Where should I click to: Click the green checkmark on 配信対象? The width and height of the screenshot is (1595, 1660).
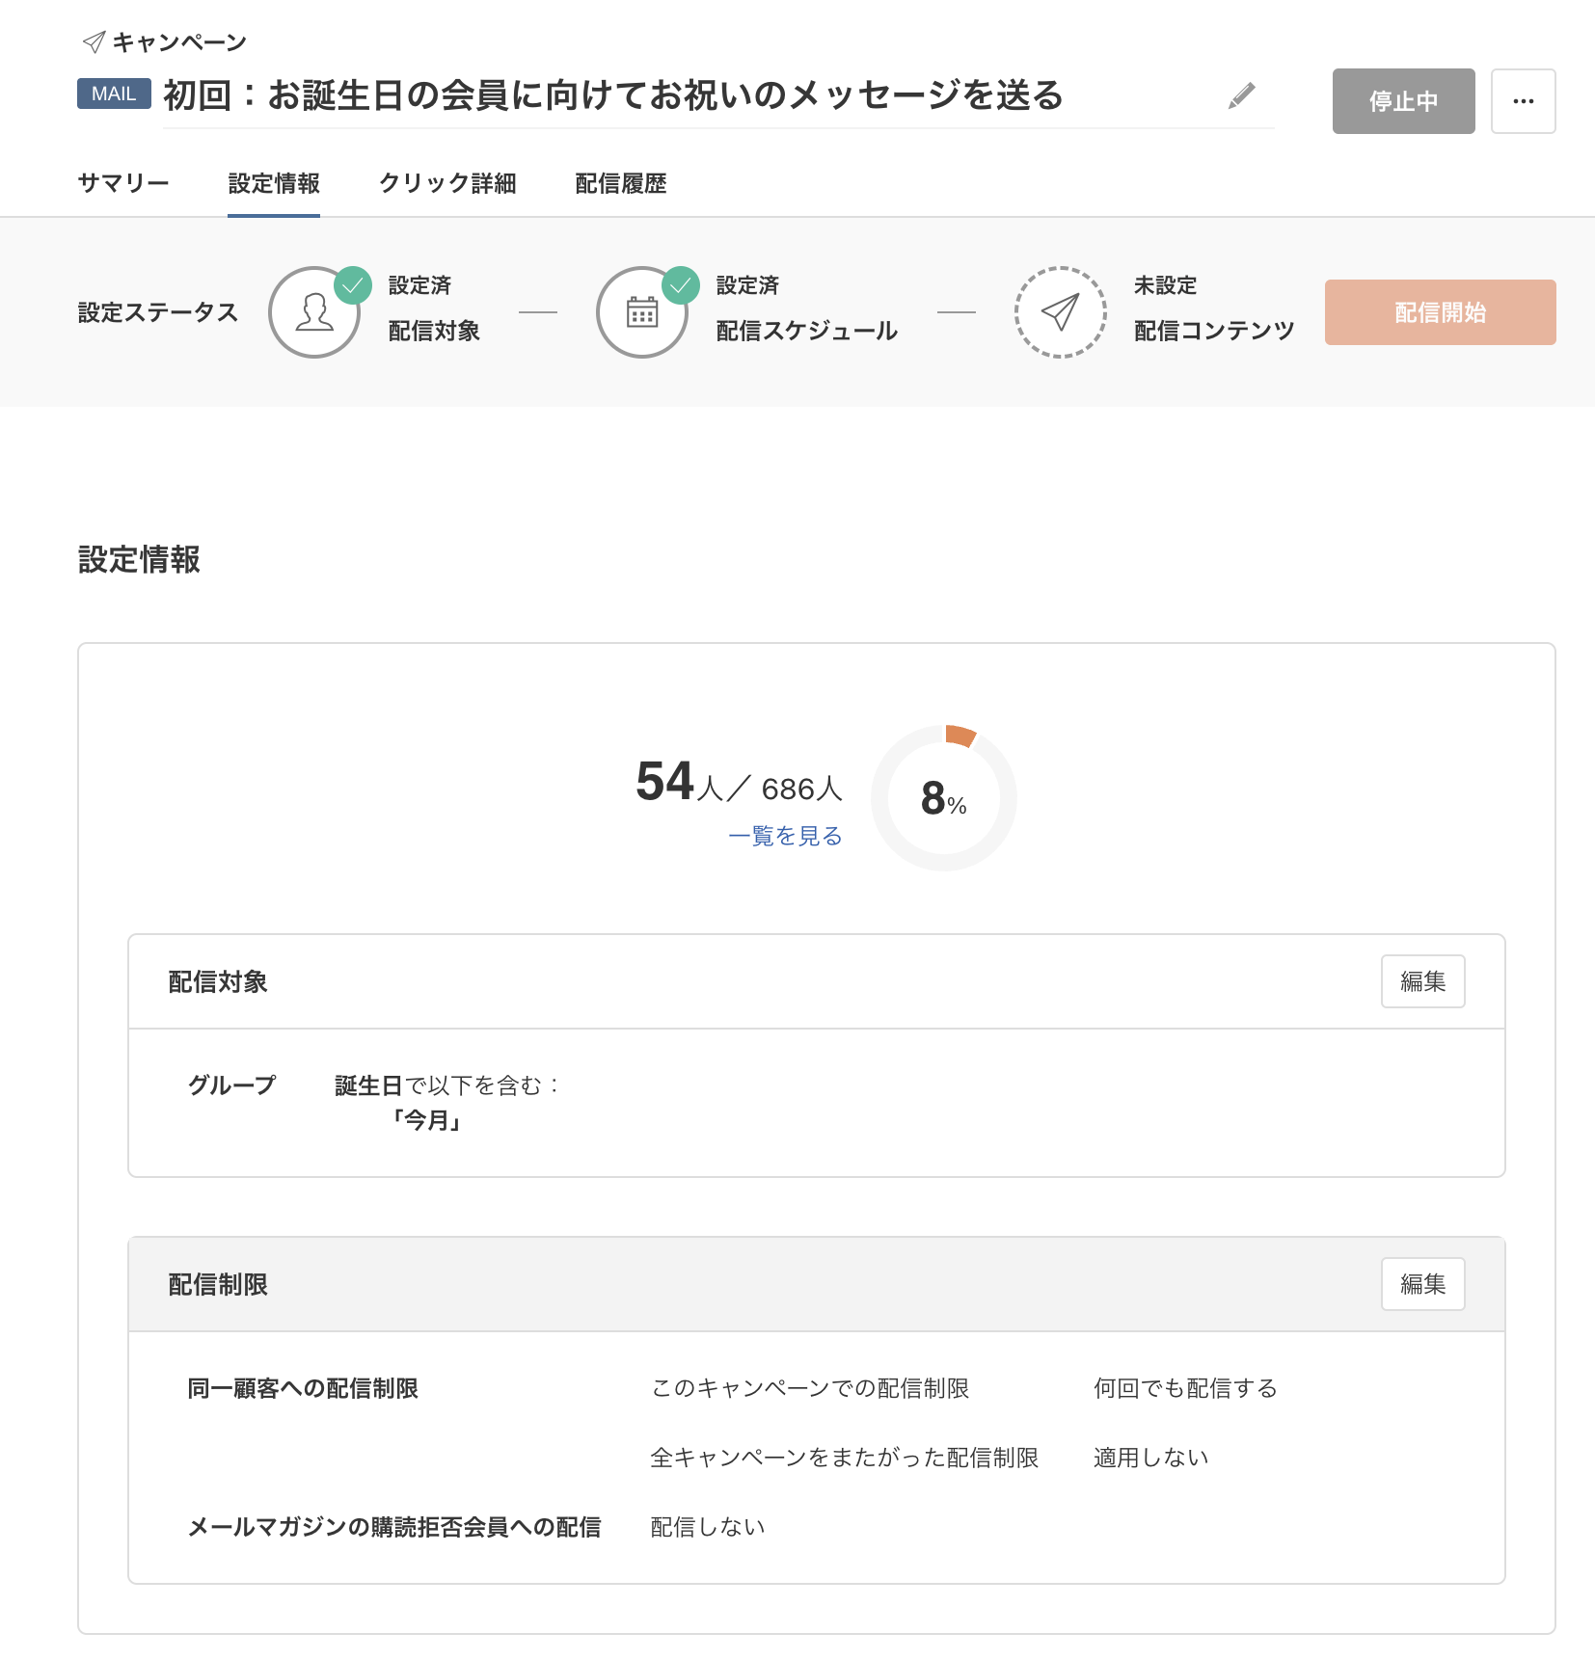[x=353, y=283]
